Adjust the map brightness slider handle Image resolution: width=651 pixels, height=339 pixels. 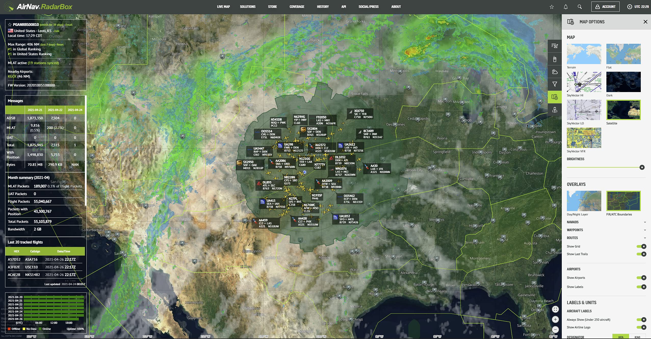click(x=642, y=167)
